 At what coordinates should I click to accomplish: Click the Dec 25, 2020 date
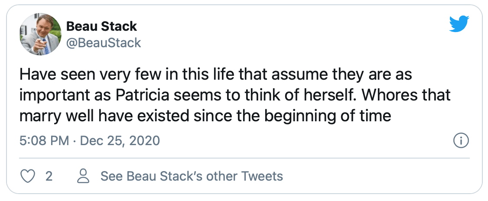(x=120, y=141)
